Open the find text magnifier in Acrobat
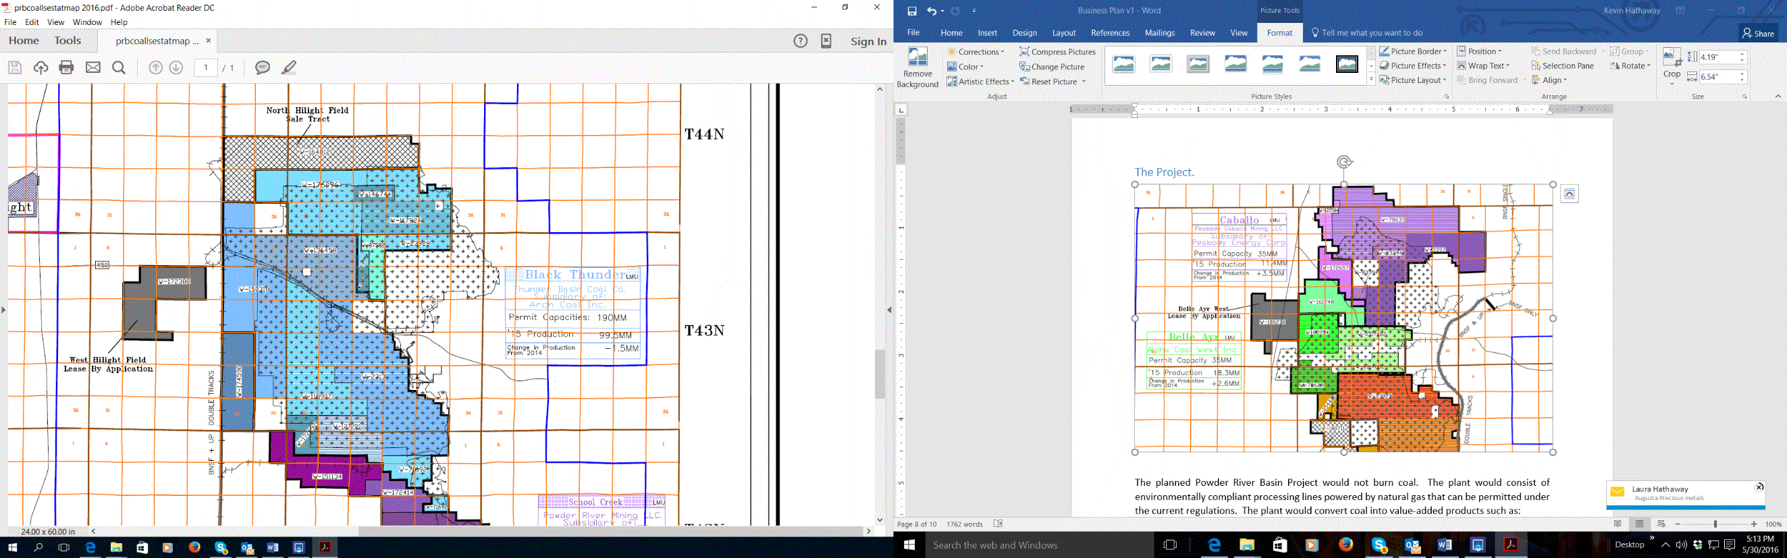This screenshot has width=1787, height=558. (119, 67)
